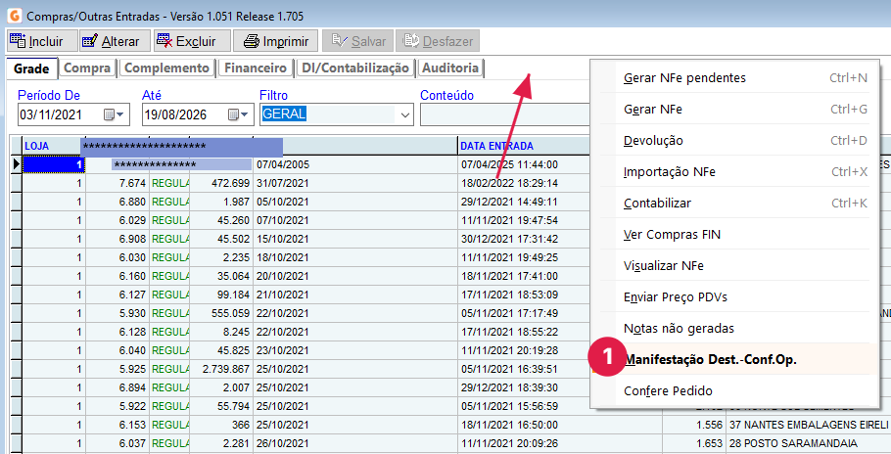891x454 pixels.
Task: Click the Conteúdo input field
Action: click(x=504, y=114)
